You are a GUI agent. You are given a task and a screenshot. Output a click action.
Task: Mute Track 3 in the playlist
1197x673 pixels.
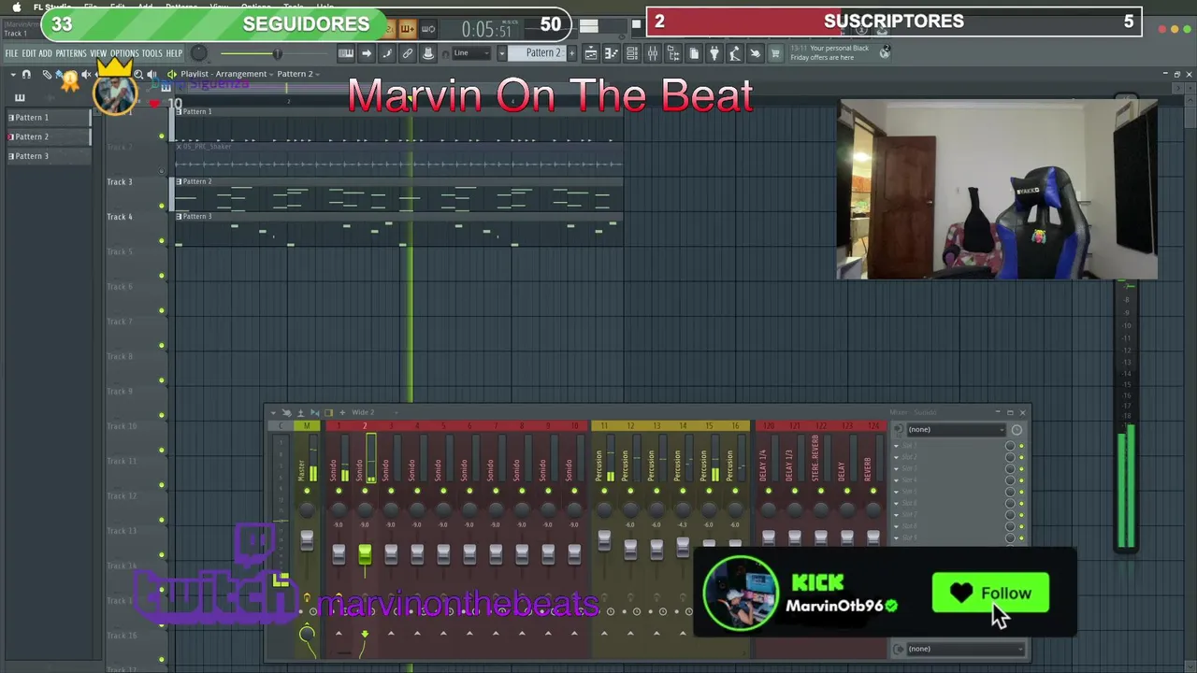coord(161,206)
